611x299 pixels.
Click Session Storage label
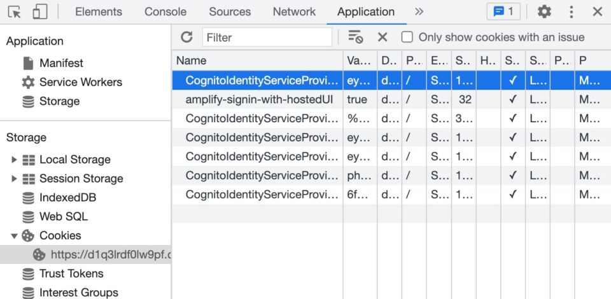[81, 179]
